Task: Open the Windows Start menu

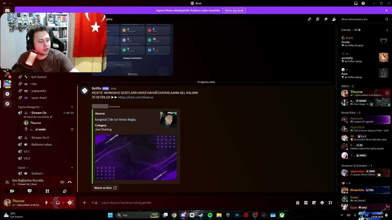Action: [x=110, y=215]
